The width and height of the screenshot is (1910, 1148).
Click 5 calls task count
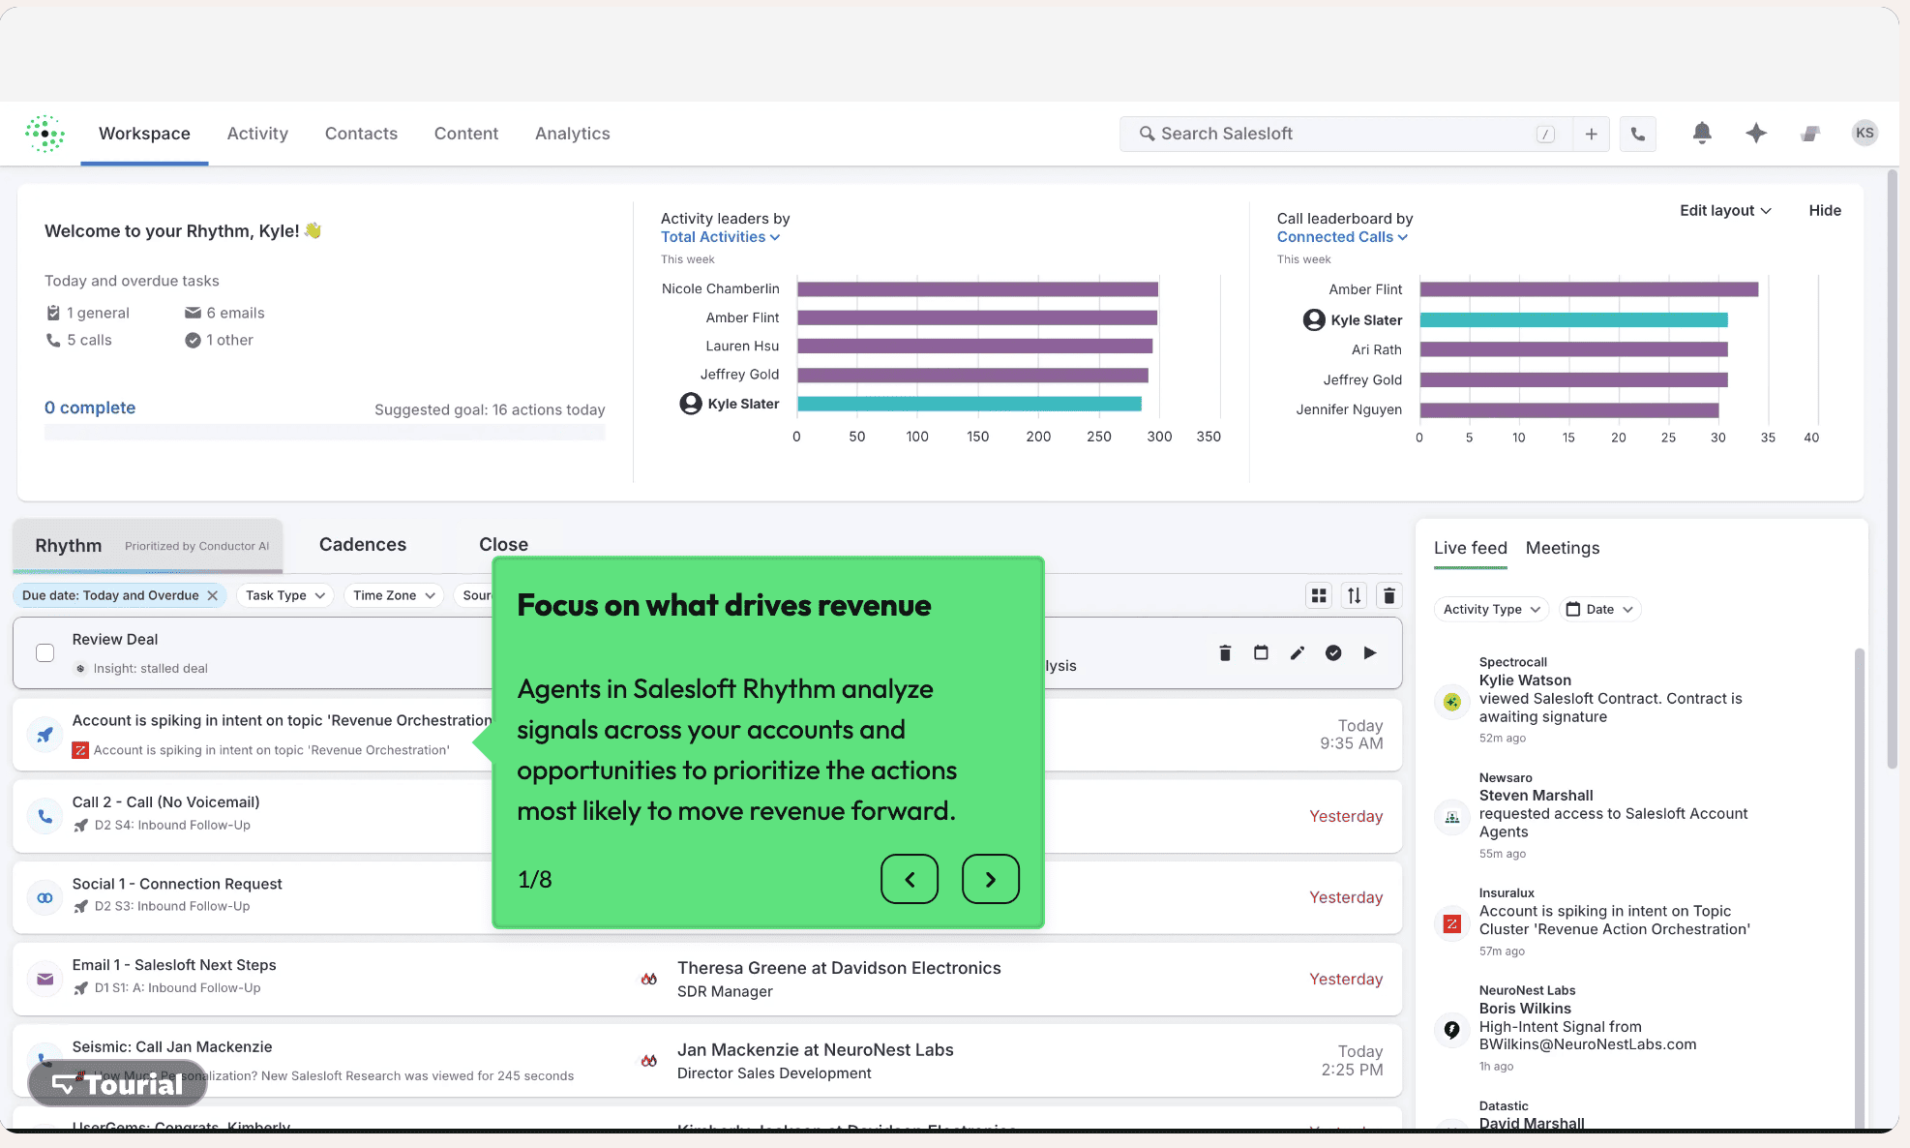[78, 340]
